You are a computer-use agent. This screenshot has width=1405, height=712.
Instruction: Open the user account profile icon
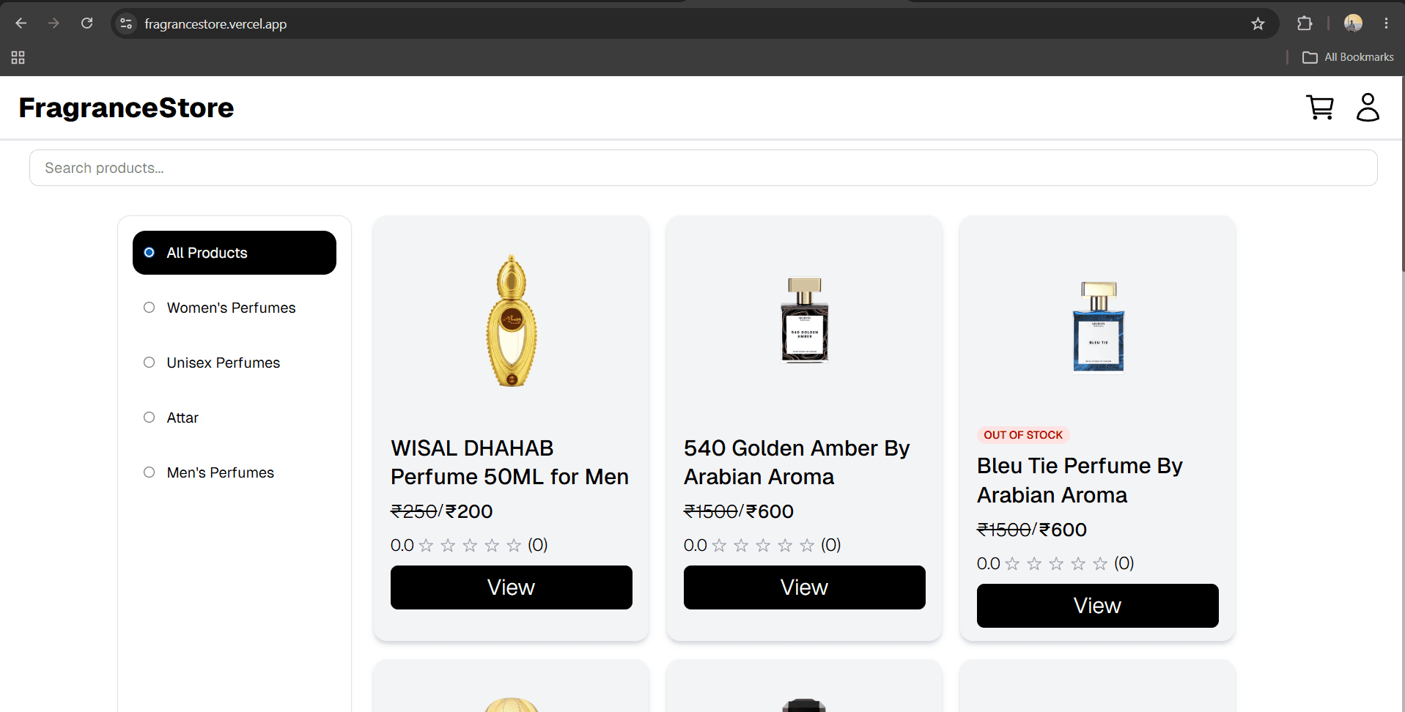1368,108
